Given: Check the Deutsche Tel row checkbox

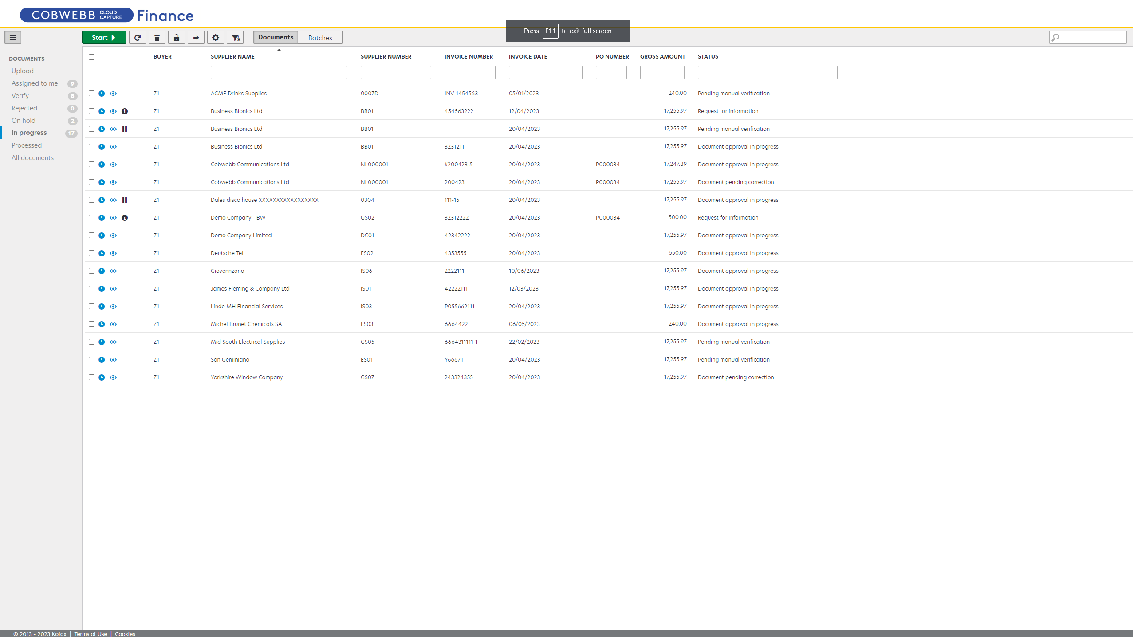Looking at the screenshot, I should (x=91, y=253).
